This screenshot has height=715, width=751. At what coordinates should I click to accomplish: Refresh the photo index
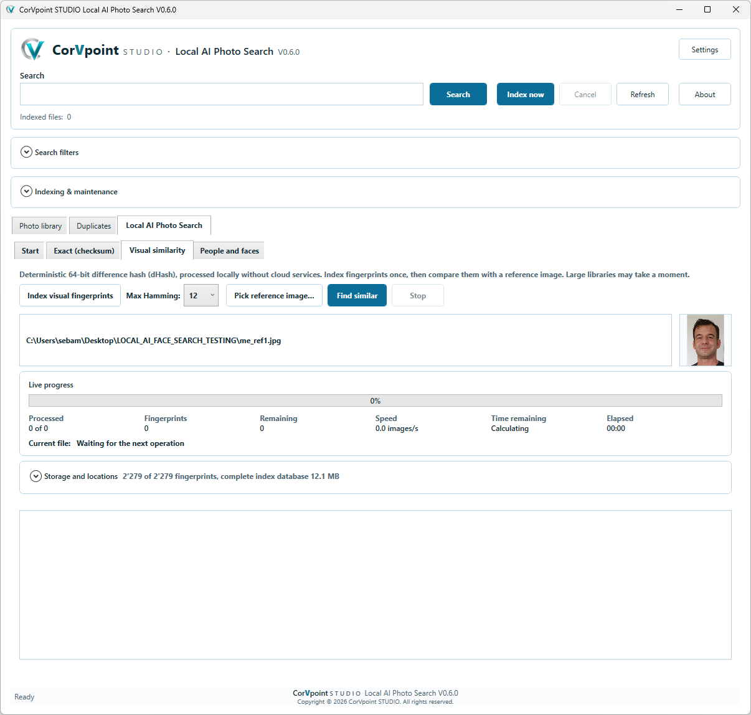tap(643, 95)
